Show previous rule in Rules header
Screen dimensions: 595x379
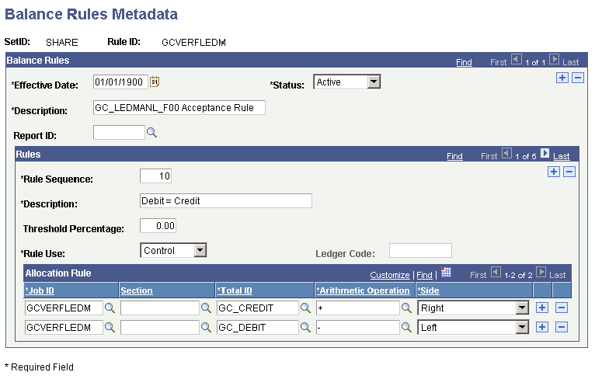[506, 153]
